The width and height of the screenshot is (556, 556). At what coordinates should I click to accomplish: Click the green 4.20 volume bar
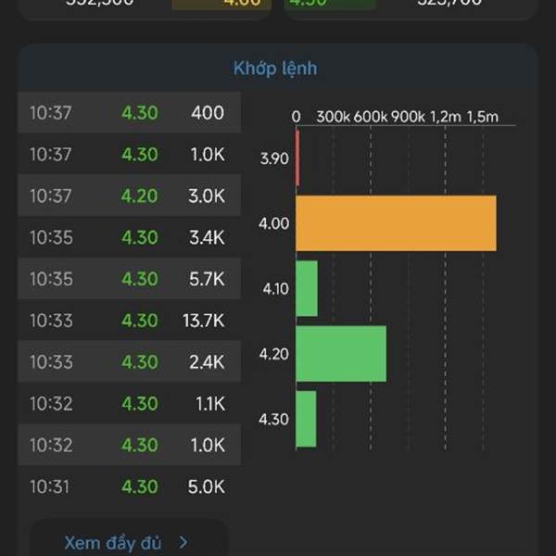click(340, 353)
